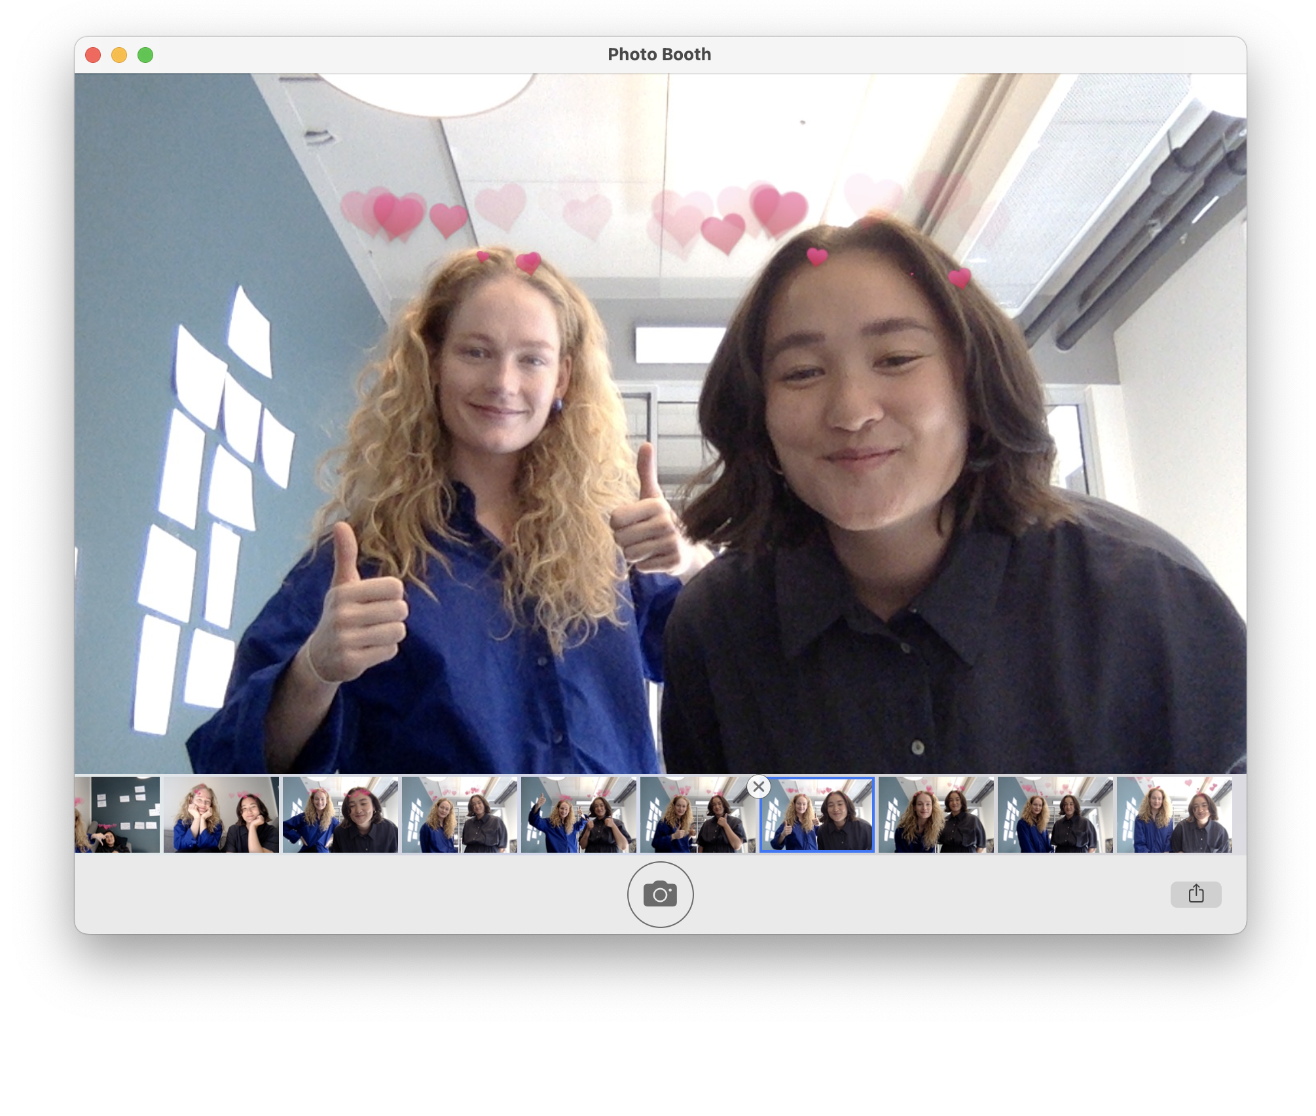
Task: Choose thumbnail with arm raised thumbs-up
Action: pos(578,815)
